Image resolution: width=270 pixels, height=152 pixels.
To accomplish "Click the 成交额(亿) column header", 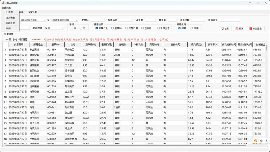I will [x=196, y=44].
